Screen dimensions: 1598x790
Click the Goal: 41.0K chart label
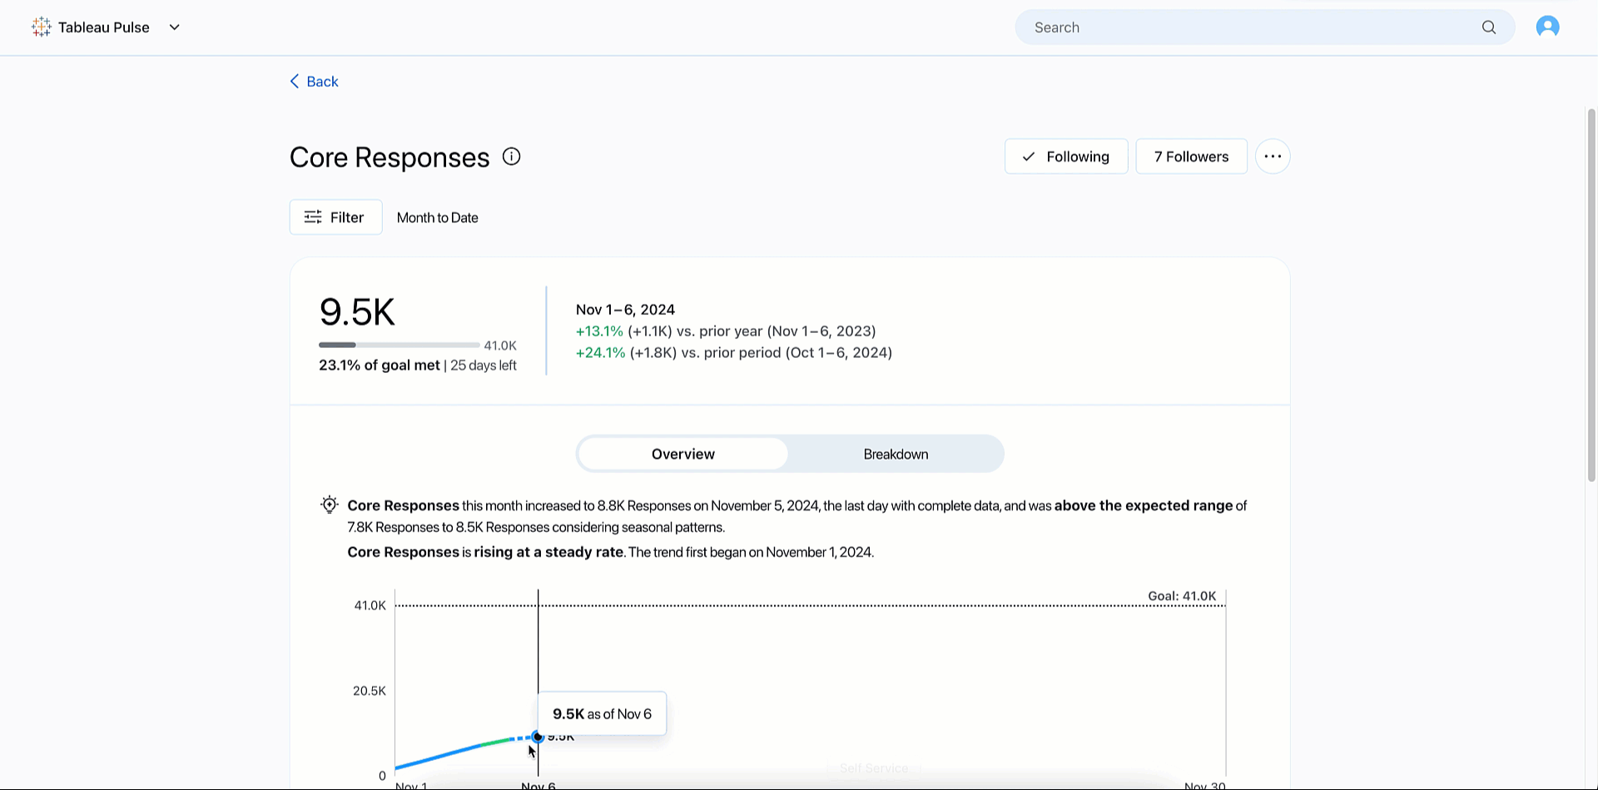click(x=1181, y=596)
